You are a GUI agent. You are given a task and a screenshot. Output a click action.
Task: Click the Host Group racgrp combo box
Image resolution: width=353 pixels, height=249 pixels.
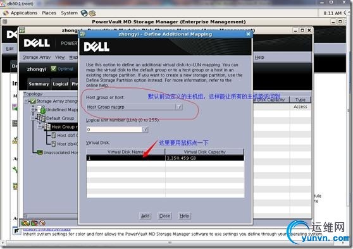pyautogui.click(x=134, y=107)
